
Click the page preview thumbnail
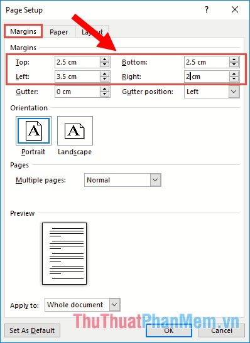[65, 253]
